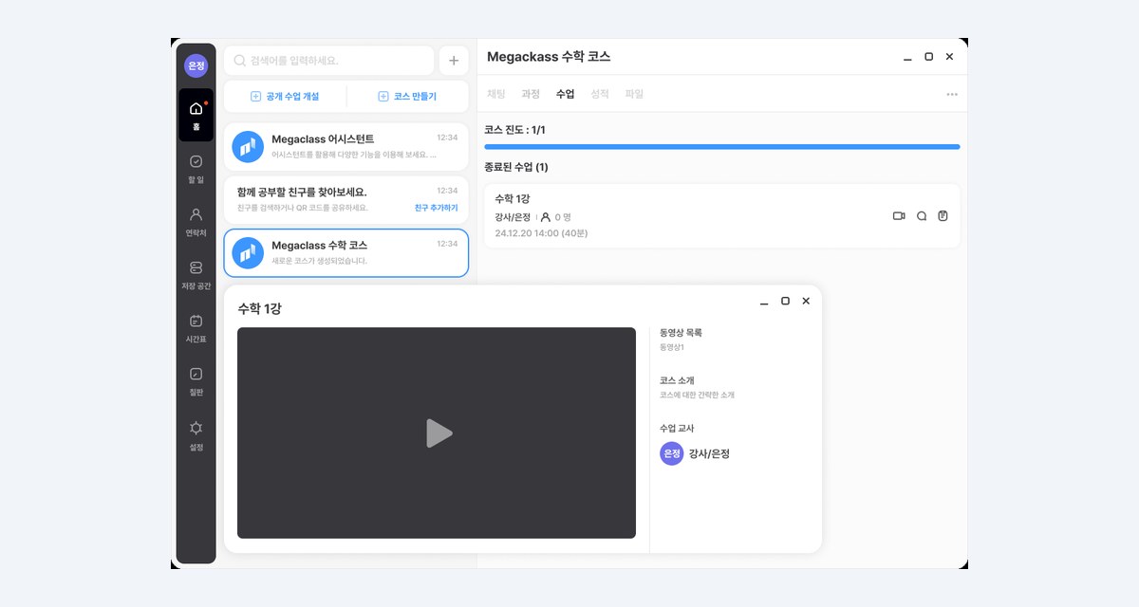Viewport: 1139px width, 607px height.
Task: Click the chat bubble icon for 수학 1강
Action: pos(921,216)
